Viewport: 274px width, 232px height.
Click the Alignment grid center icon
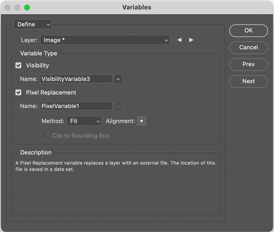pos(141,121)
